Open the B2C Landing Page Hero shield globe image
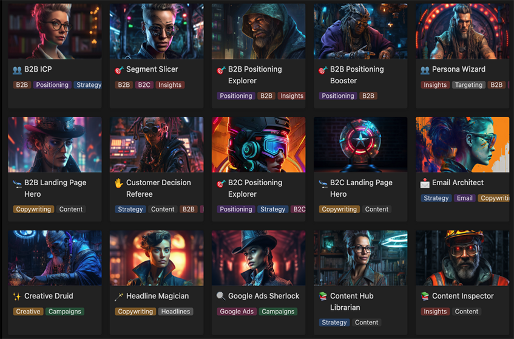Screen dimensions: 514x339 click(x=360, y=145)
